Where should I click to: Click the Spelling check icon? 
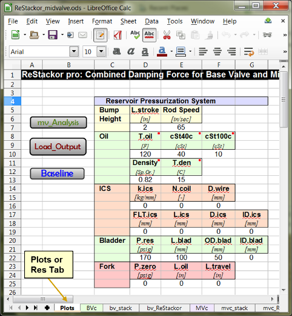[x=135, y=35]
